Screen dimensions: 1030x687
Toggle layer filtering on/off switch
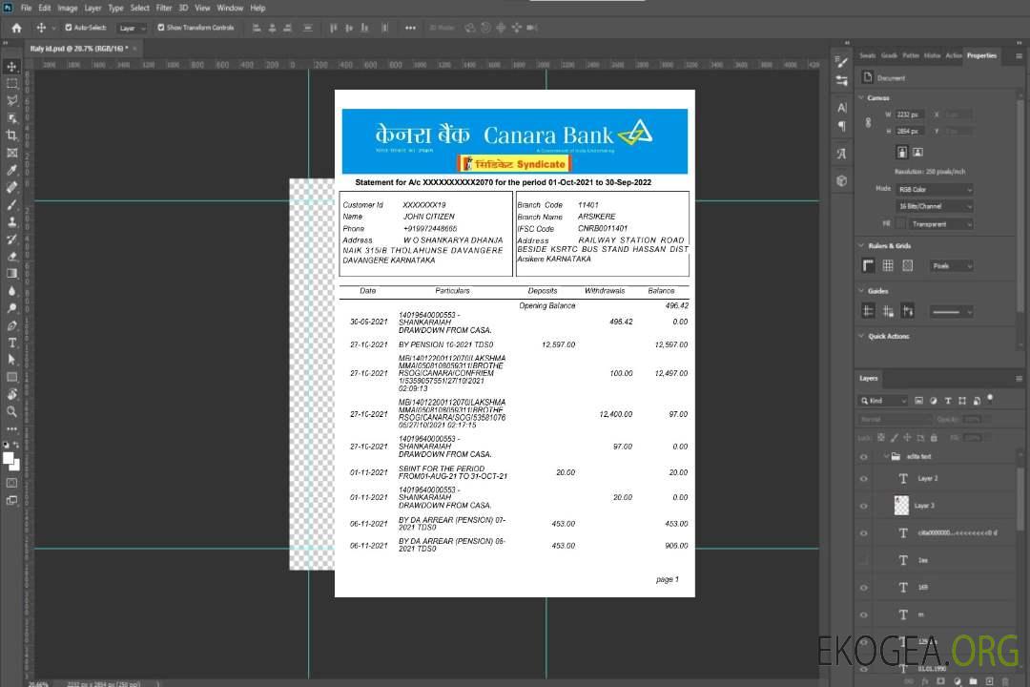[990, 399]
